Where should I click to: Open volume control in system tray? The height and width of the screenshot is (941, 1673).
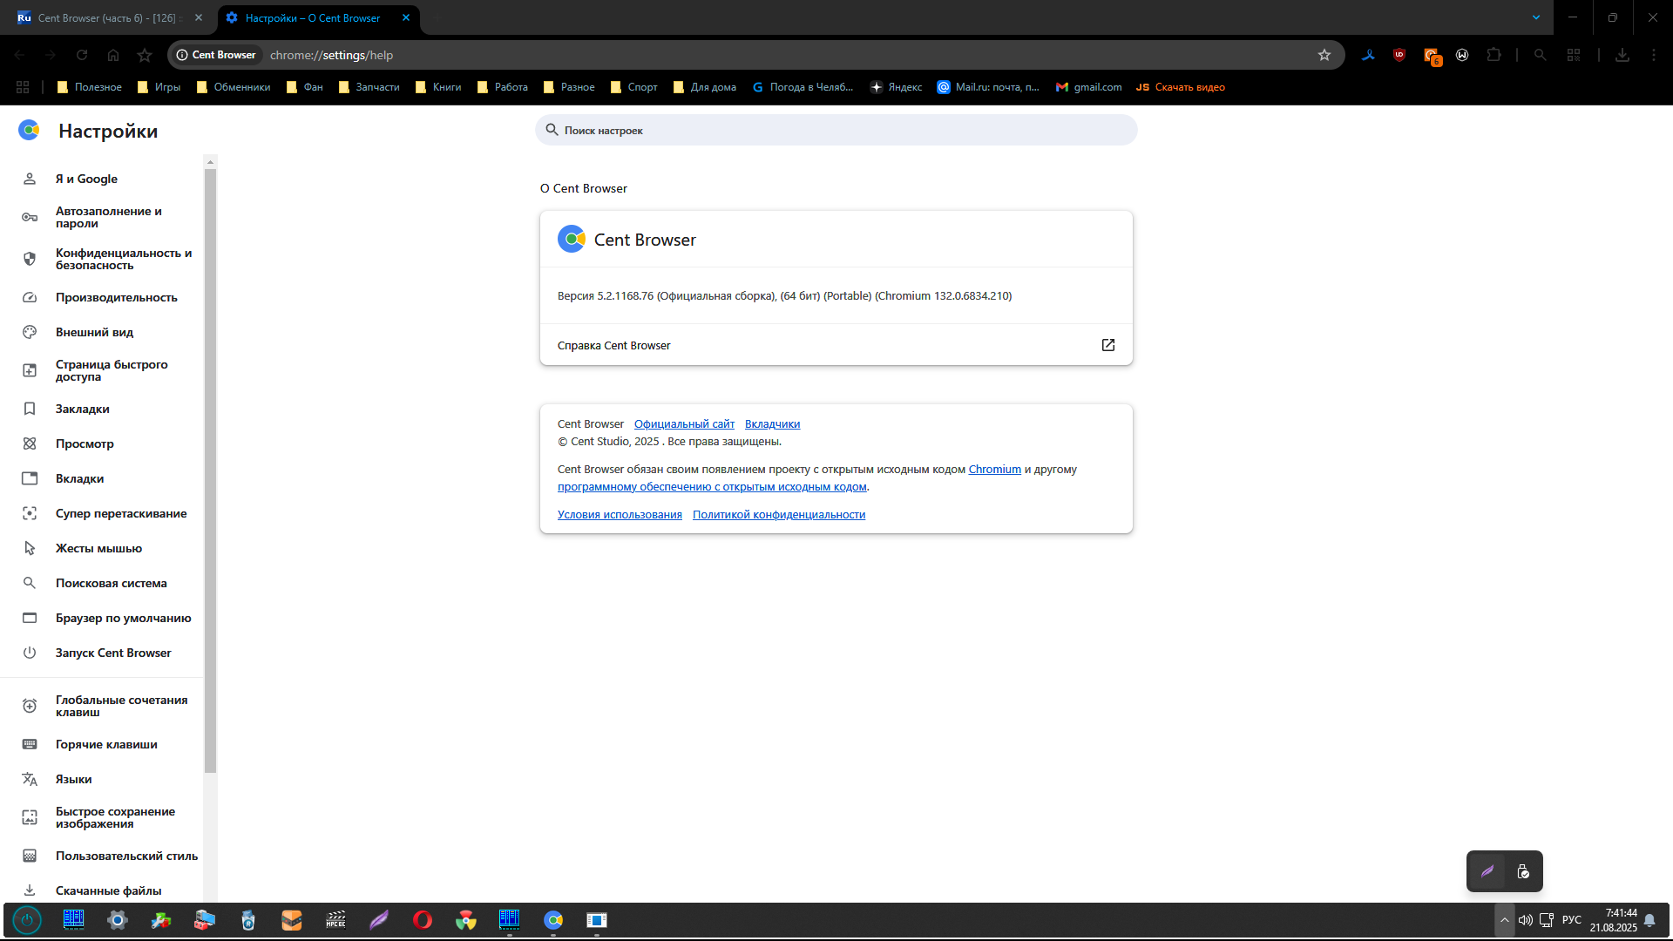pos(1526,920)
